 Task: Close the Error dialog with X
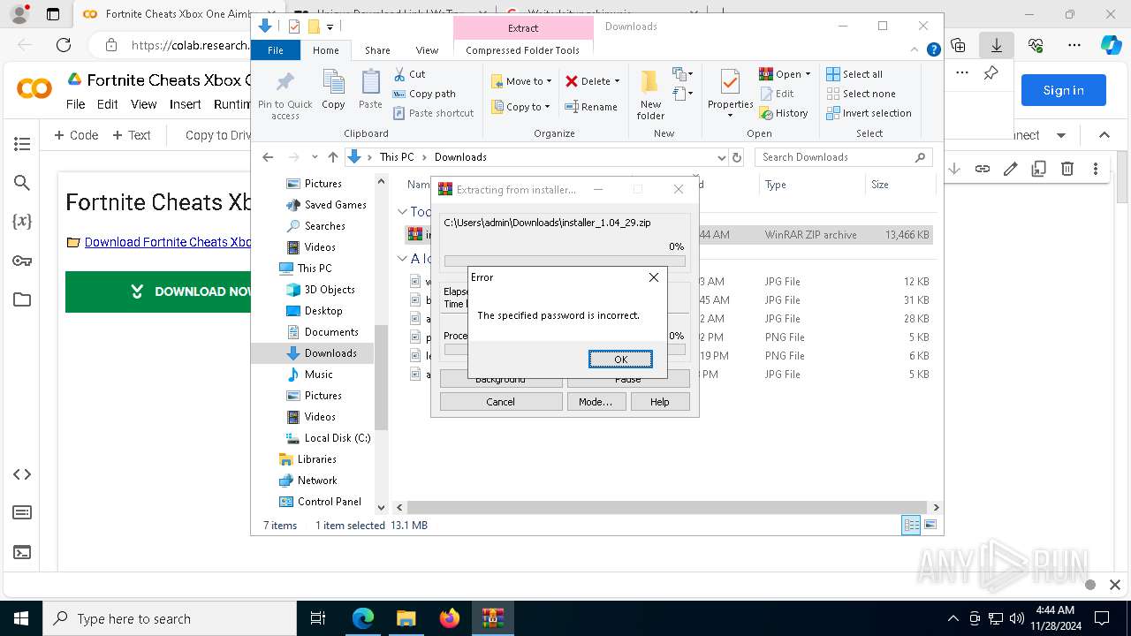[654, 277]
